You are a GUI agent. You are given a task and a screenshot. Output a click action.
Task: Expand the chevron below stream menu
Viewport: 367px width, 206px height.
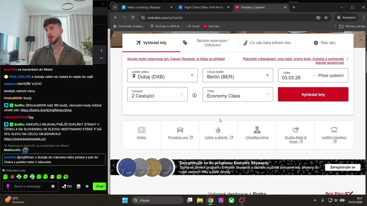coord(101,58)
